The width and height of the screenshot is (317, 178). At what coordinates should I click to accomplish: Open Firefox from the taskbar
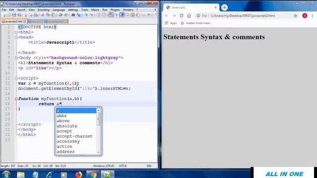point(78,175)
